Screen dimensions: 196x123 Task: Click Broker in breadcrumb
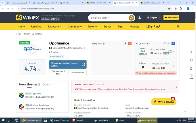27,34
